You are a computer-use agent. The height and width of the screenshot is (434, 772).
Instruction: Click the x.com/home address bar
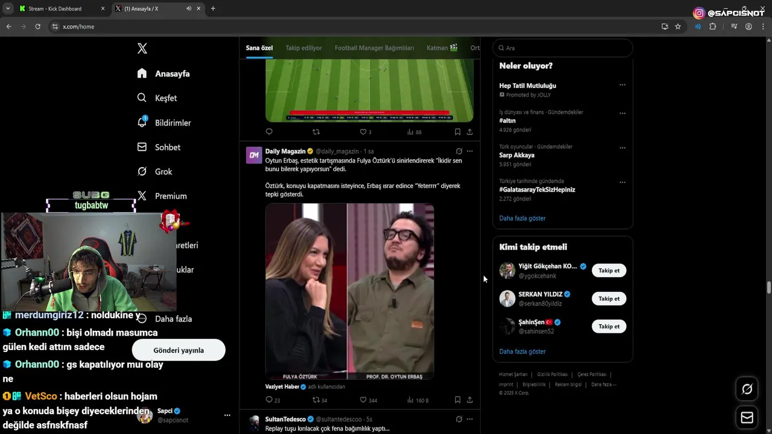(x=356, y=27)
